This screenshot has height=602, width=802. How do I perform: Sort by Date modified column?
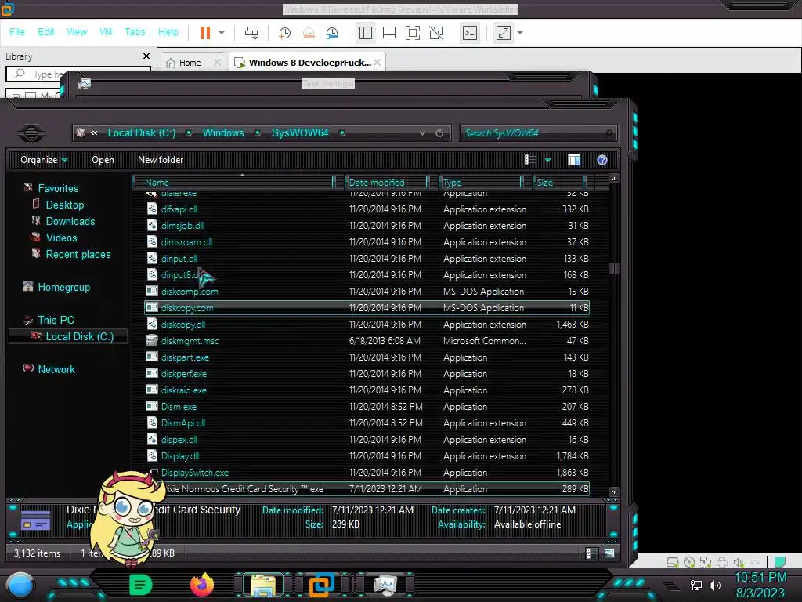click(x=385, y=182)
